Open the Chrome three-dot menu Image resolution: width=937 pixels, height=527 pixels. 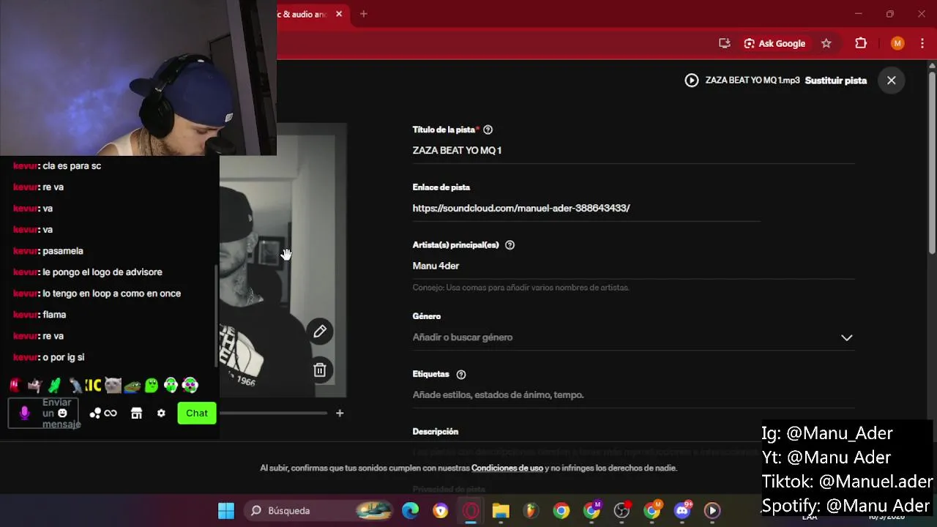tap(922, 43)
